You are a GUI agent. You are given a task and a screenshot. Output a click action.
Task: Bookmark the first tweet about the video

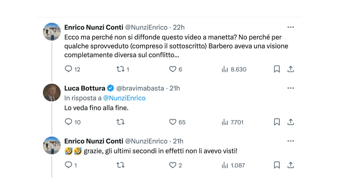click(277, 69)
